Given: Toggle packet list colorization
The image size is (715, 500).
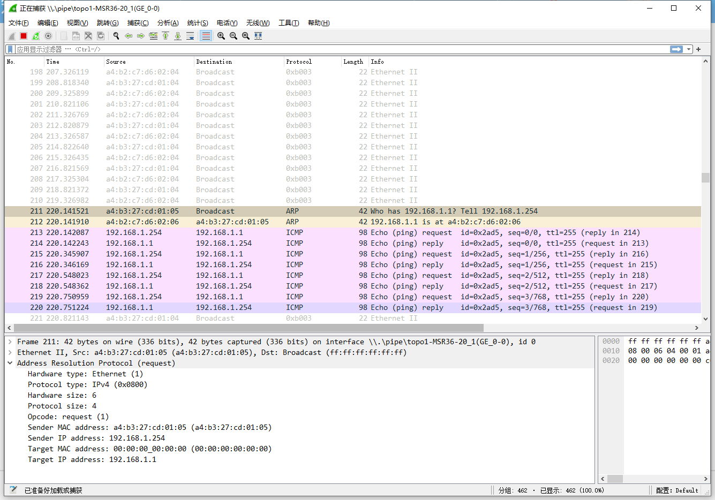Looking at the screenshot, I should [x=206, y=36].
